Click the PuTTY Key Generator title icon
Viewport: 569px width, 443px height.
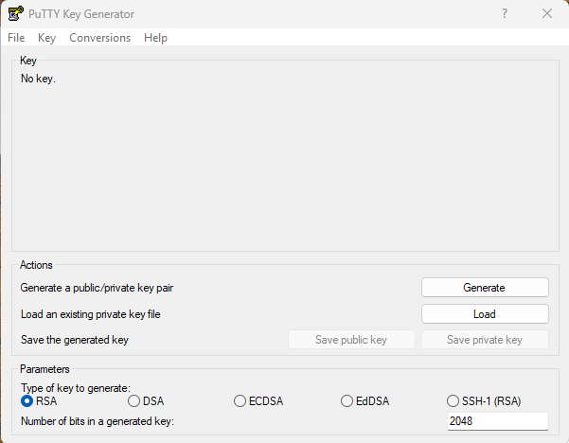pyautogui.click(x=16, y=13)
